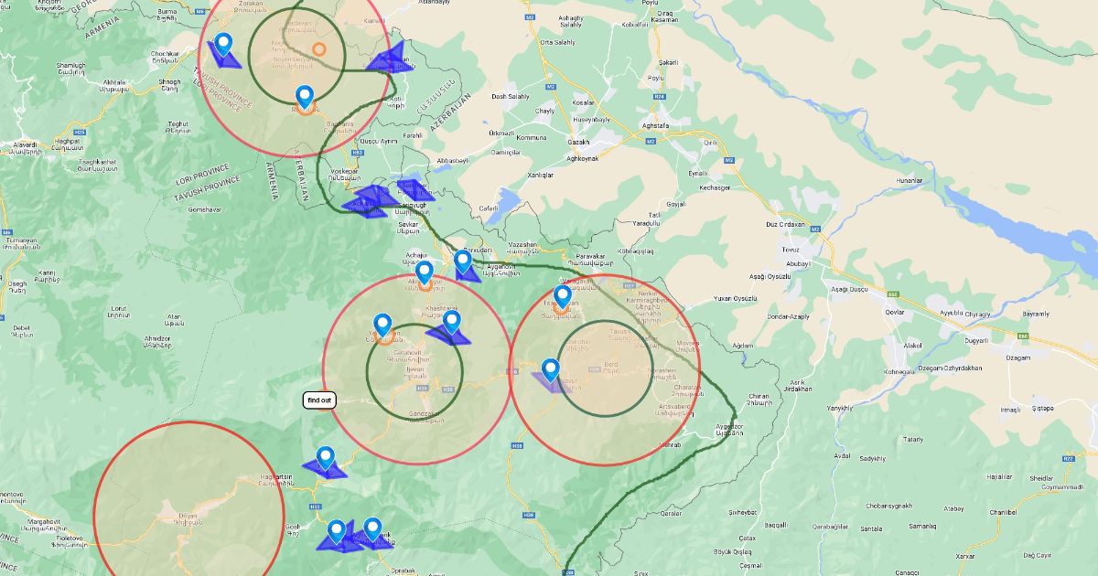The width and height of the screenshot is (1098, 576).
Task: Click the Dprabak village label
Action: (x=403, y=571)
